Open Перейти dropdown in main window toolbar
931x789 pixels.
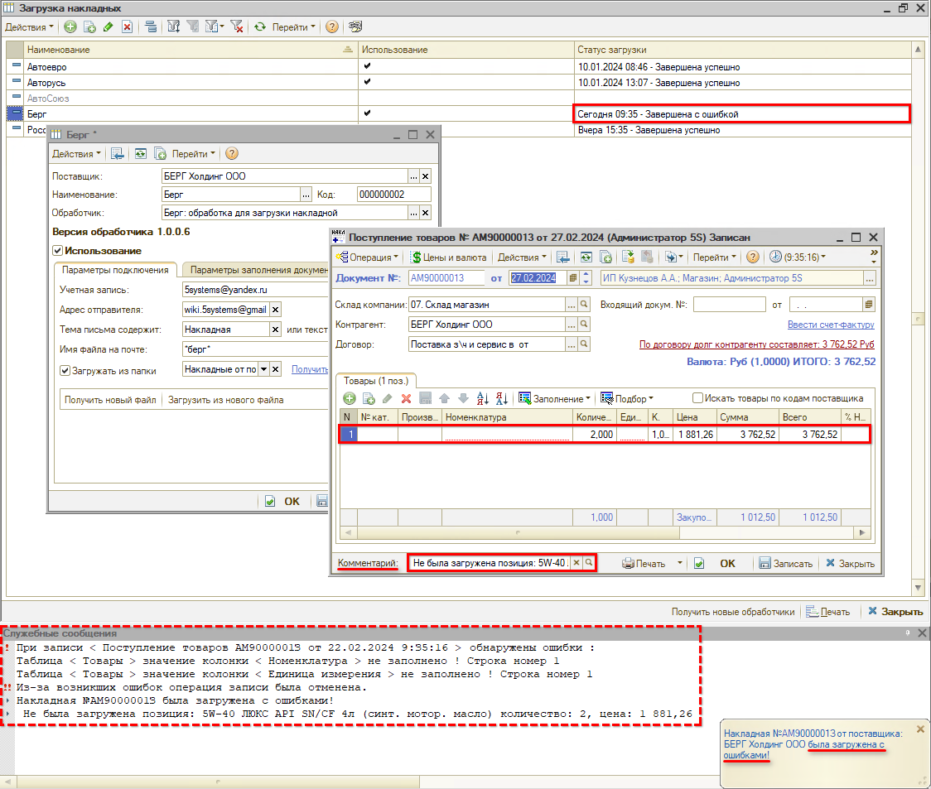point(293,26)
